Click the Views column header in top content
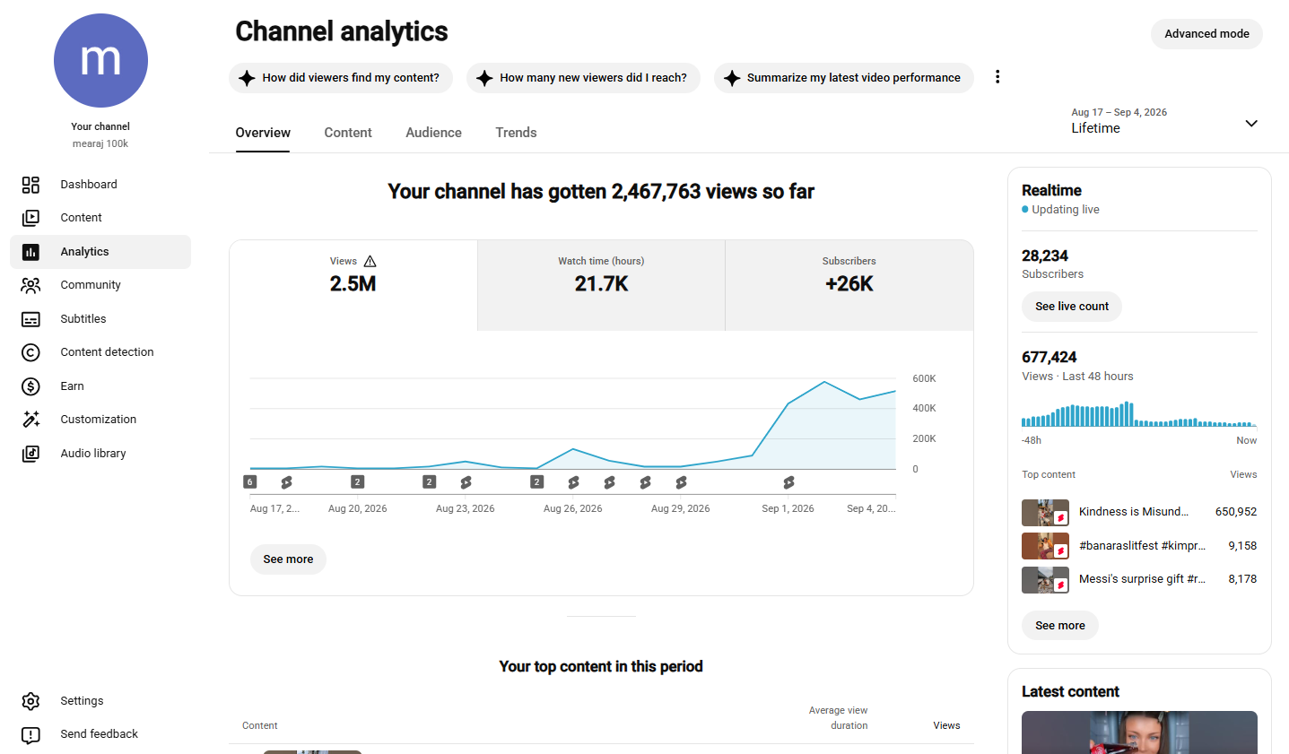The width and height of the screenshot is (1289, 754). click(946, 726)
